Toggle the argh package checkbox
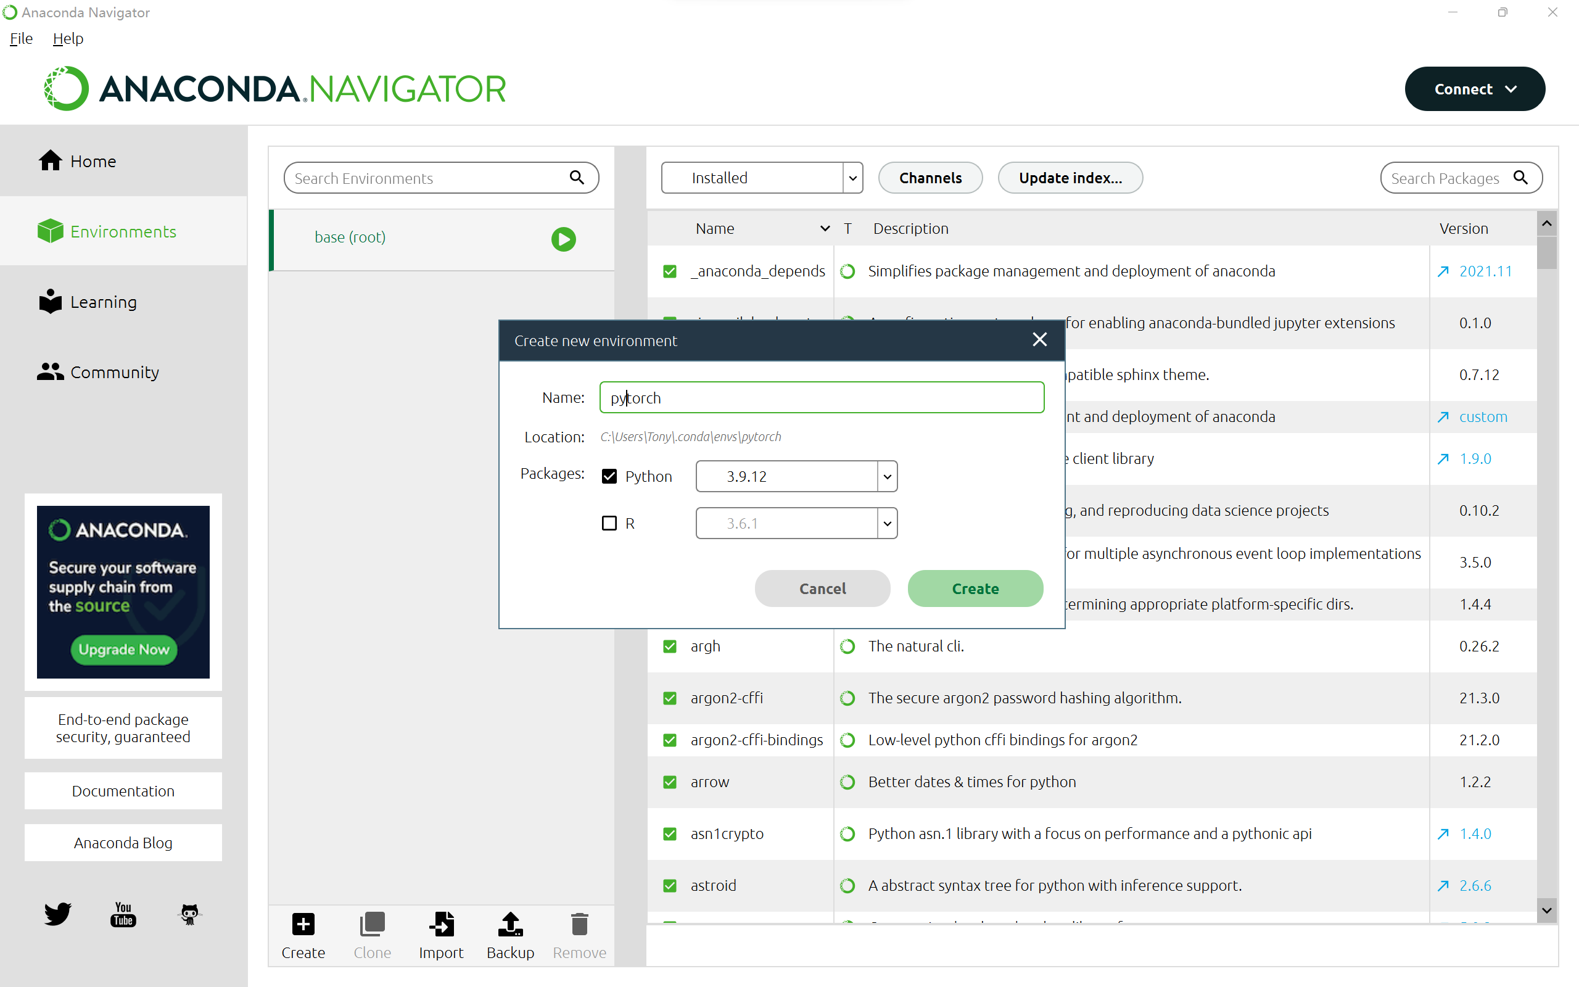This screenshot has height=987, width=1579. (669, 646)
